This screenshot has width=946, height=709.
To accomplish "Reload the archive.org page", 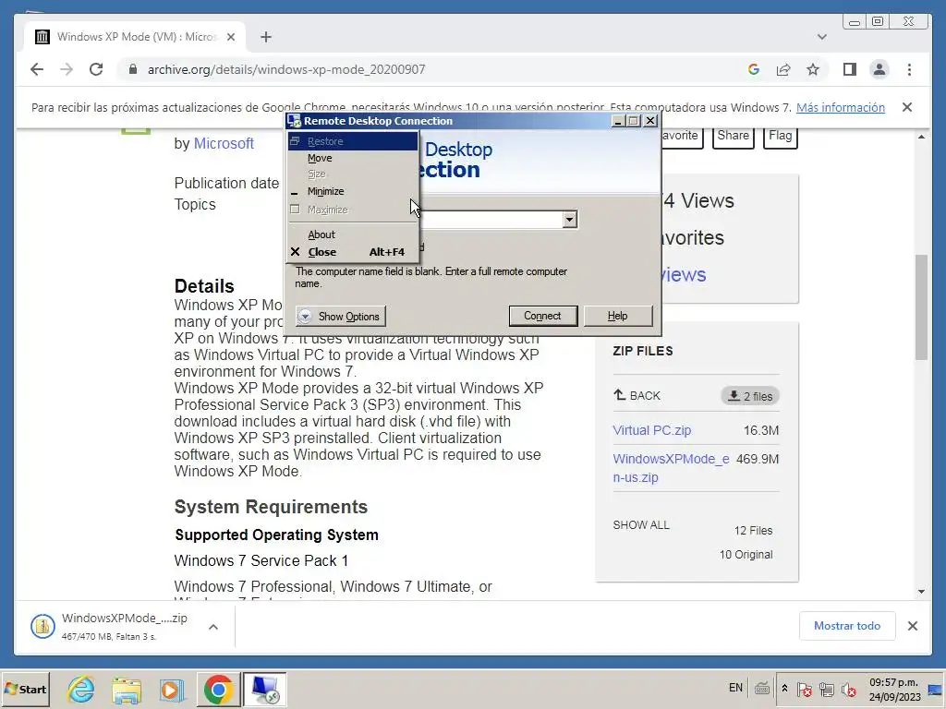I will 96,69.
